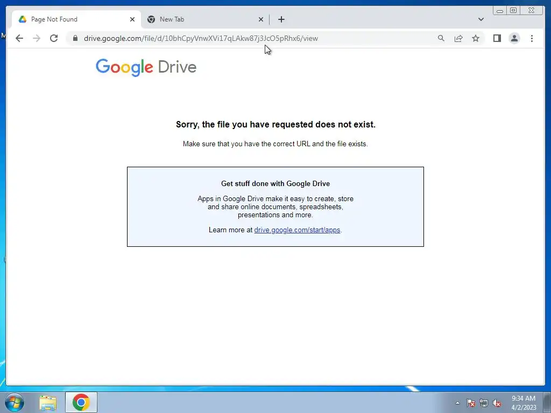Click the muted volume tray icon

[497, 403]
